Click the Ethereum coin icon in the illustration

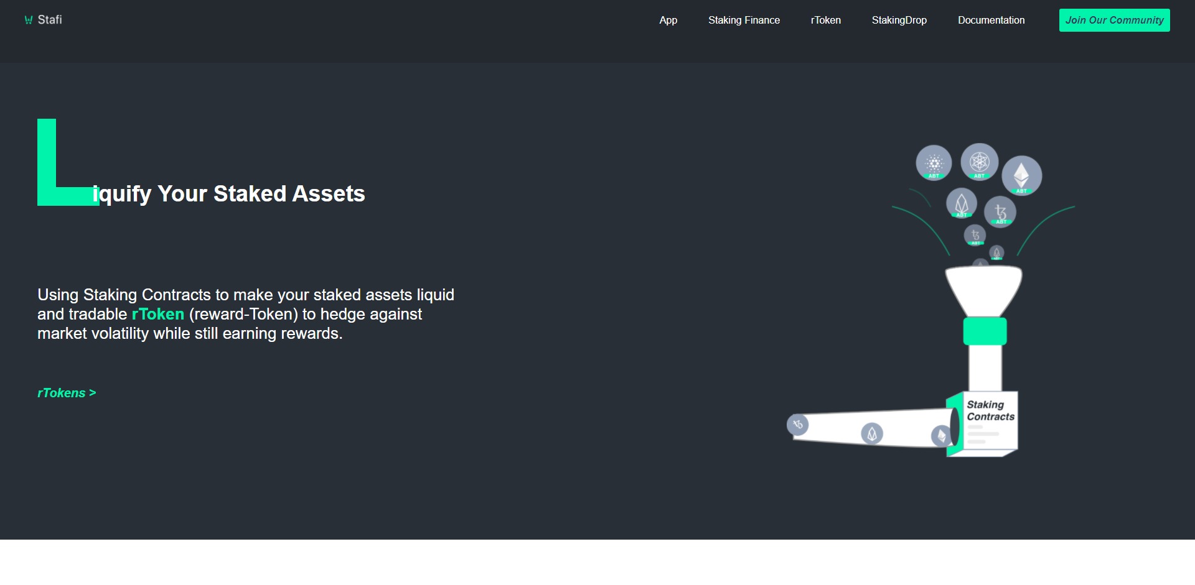(1021, 175)
